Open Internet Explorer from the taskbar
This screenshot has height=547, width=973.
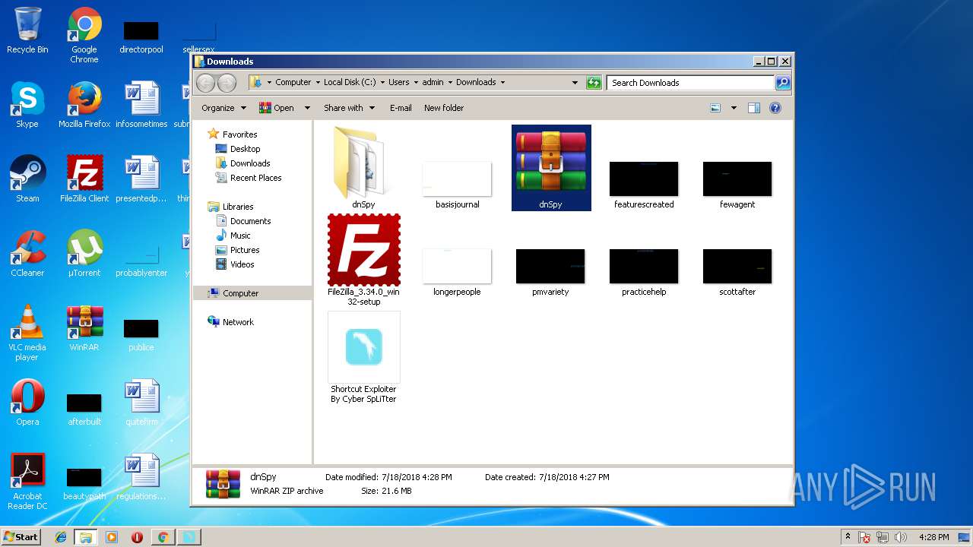[61, 537]
